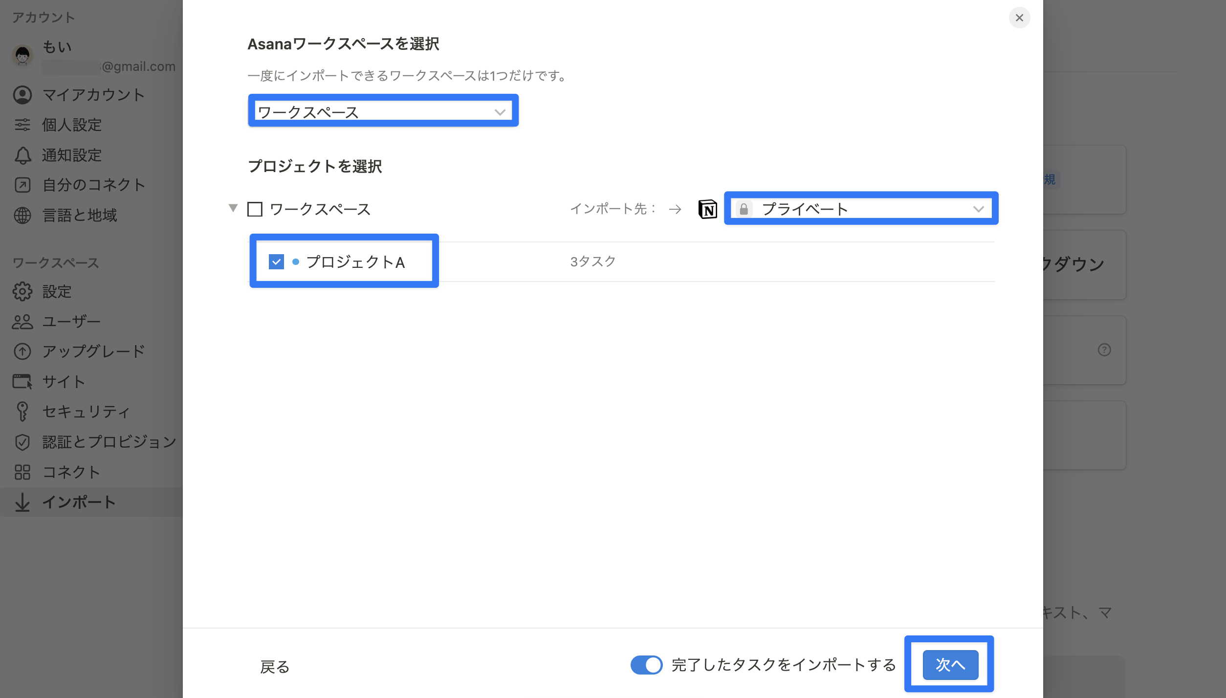Viewport: 1226px width, 698px height.
Task: Open 個人設定 in sidebar
Action: [91, 125]
